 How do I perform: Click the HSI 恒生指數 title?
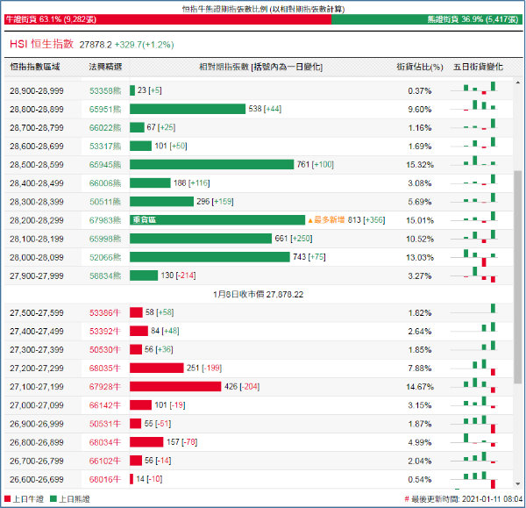[41, 44]
